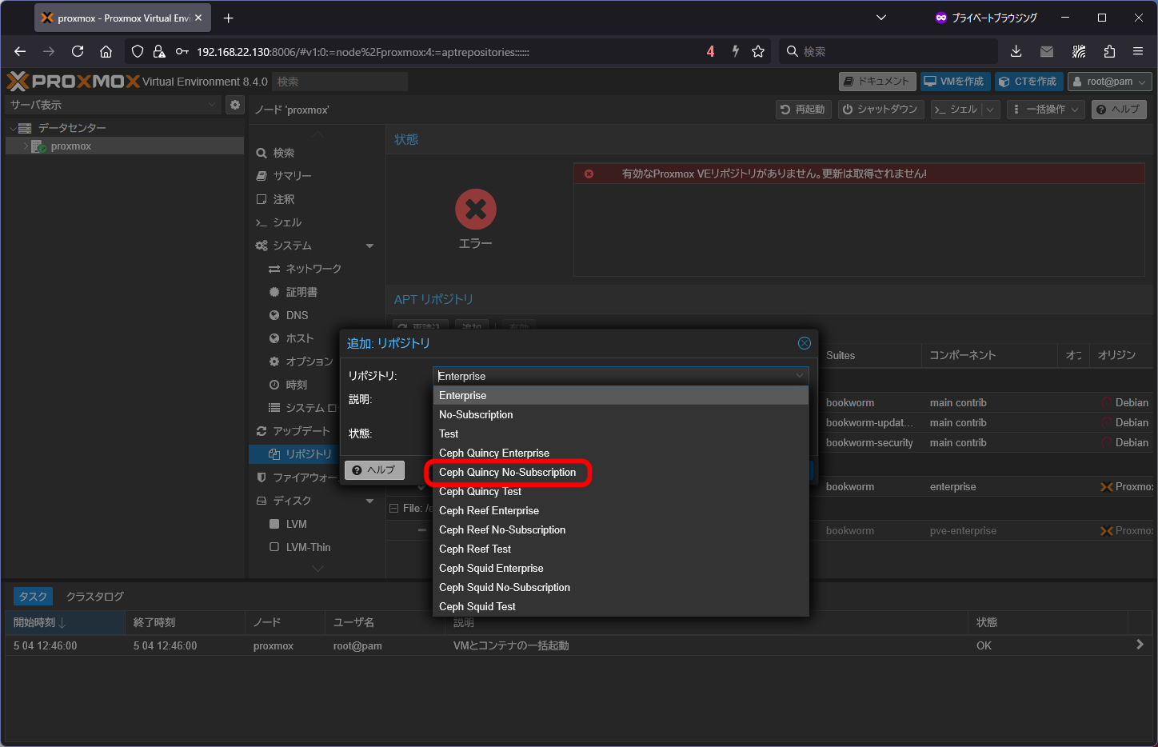
Task: Open a new browser tab
Action: coord(229,18)
